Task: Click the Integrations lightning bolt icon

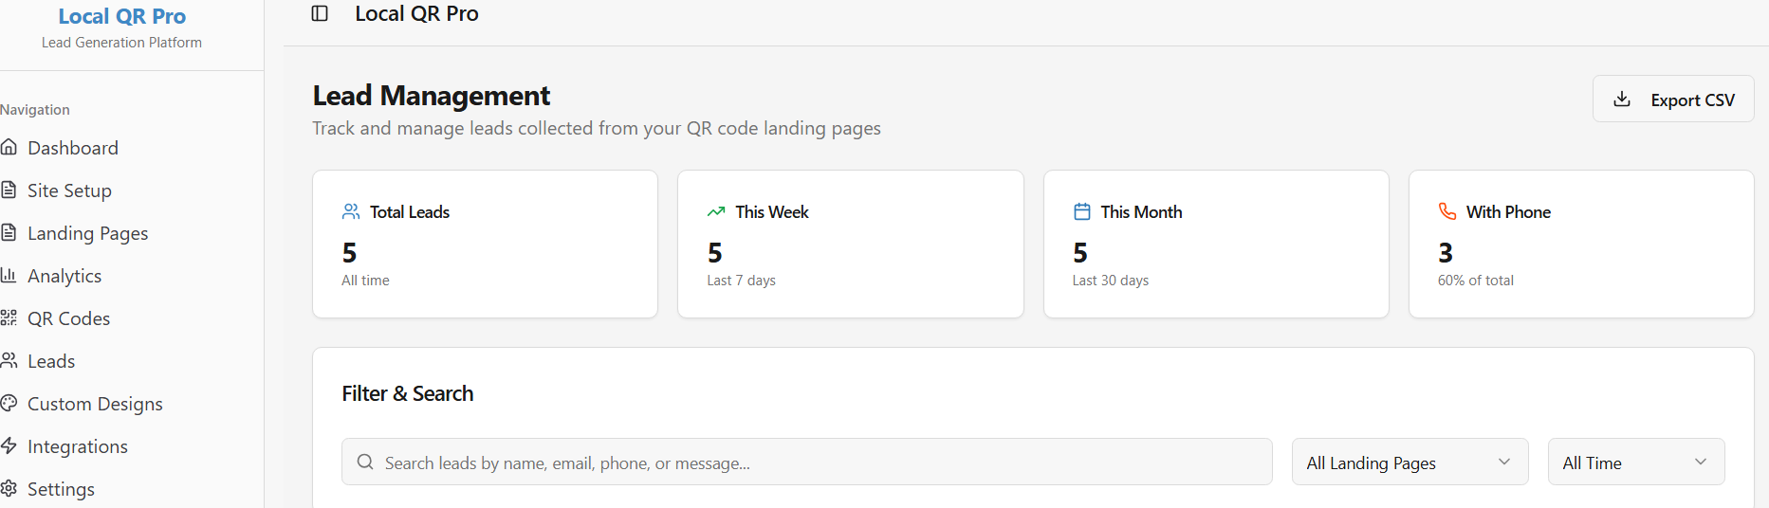Action: 9,445
